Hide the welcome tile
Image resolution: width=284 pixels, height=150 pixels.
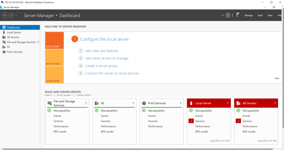coord(277,78)
